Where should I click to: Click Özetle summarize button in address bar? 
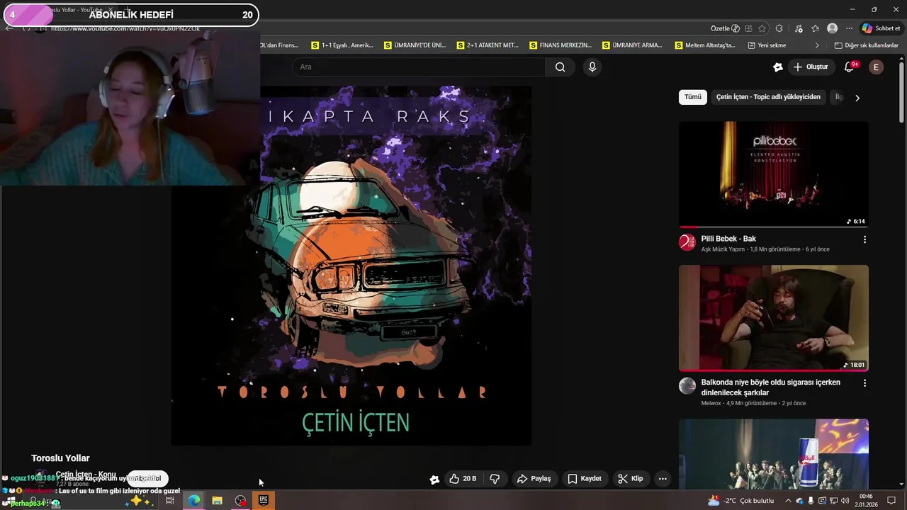pyautogui.click(x=725, y=28)
